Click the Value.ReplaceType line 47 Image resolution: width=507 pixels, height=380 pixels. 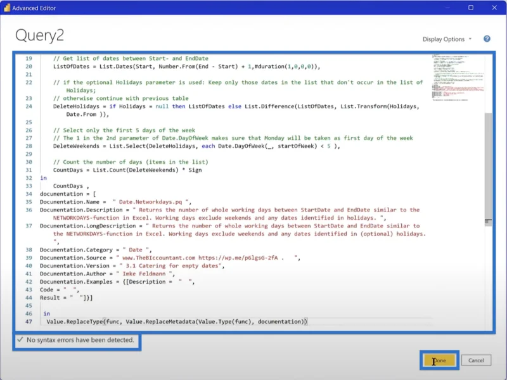point(177,322)
